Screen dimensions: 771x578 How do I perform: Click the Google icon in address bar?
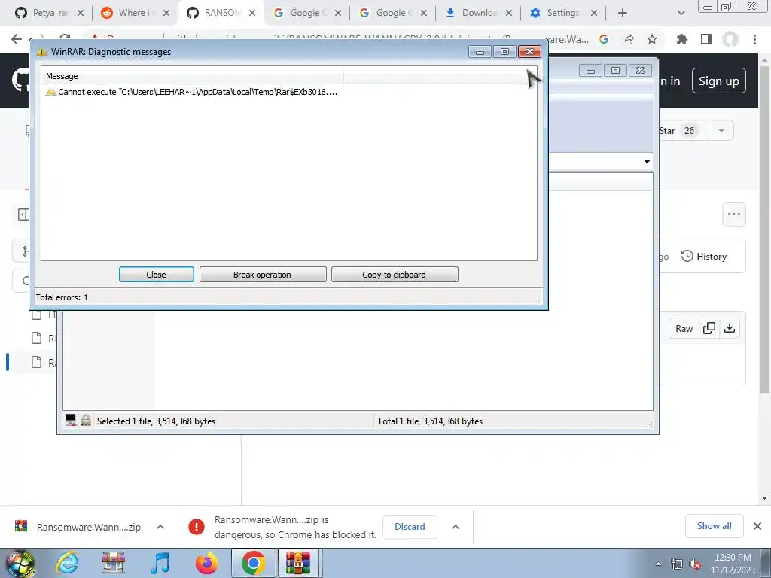click(x=604, y=39)
